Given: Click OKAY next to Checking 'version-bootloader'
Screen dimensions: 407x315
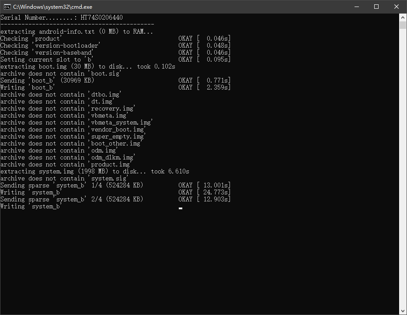Looking at the screenshot, I should 185,45.
